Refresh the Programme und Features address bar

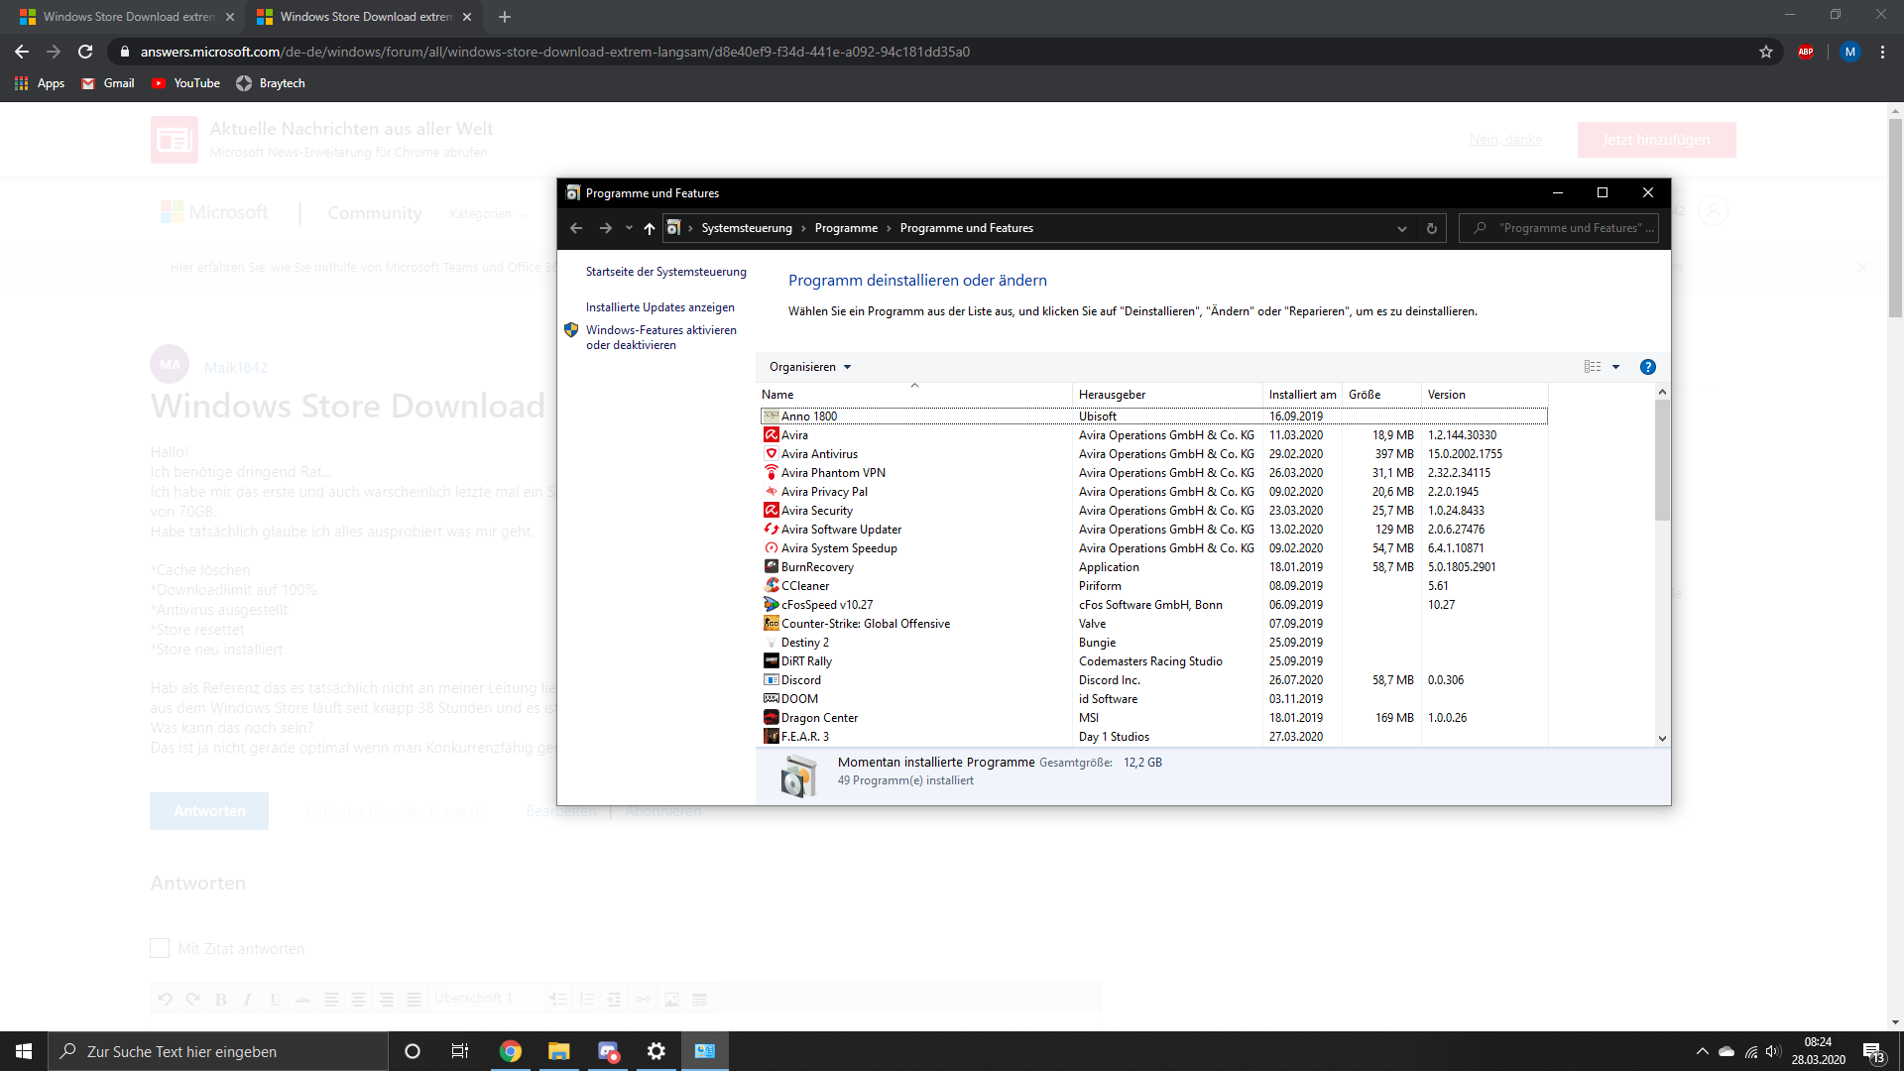tap(1431, 228)
